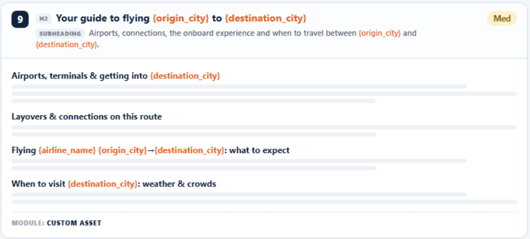Click the Med priority badge
Image resolution: width=530 pixels, height=239 pixels.
[502, 19]
